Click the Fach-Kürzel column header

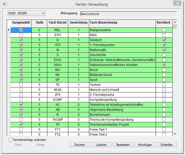coord(58,23)
